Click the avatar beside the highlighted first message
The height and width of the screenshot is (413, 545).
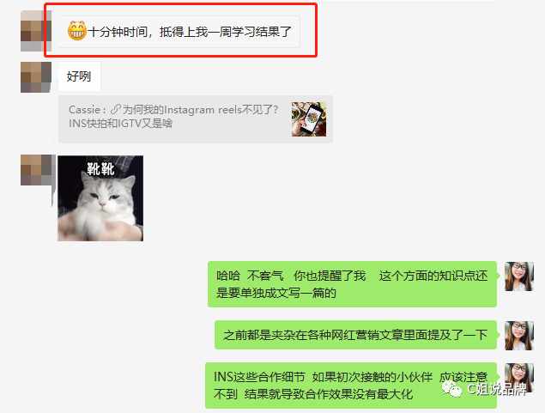(x=34, y=31)
